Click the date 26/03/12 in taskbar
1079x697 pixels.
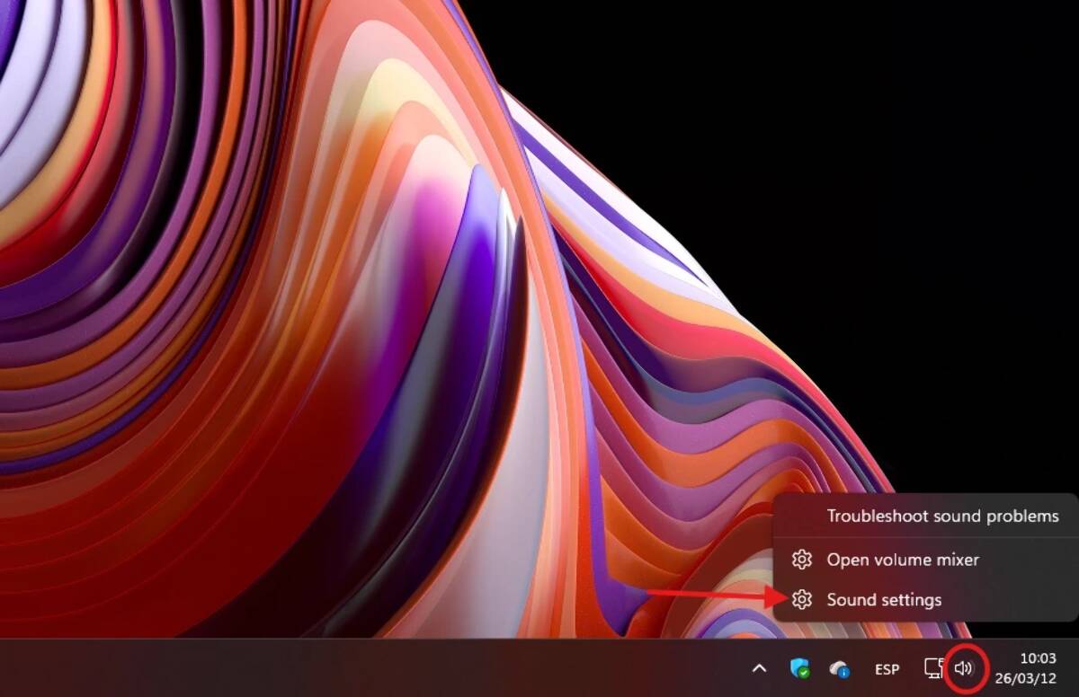(x=1025, y=678)
